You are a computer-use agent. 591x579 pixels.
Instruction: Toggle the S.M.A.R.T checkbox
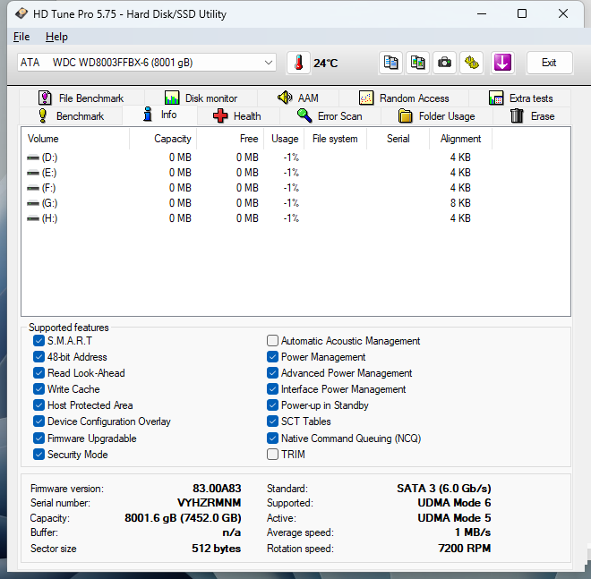[x=39, y=341]
